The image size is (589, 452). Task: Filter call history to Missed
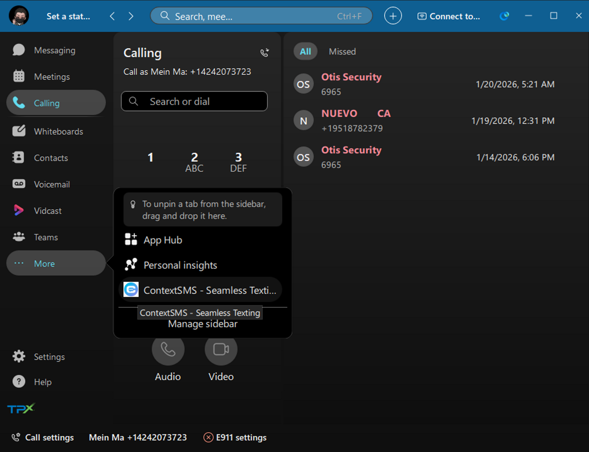tap(342, 52)
